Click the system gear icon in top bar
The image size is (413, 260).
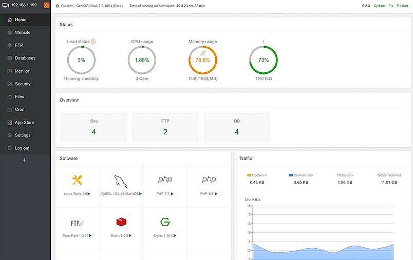58,6
